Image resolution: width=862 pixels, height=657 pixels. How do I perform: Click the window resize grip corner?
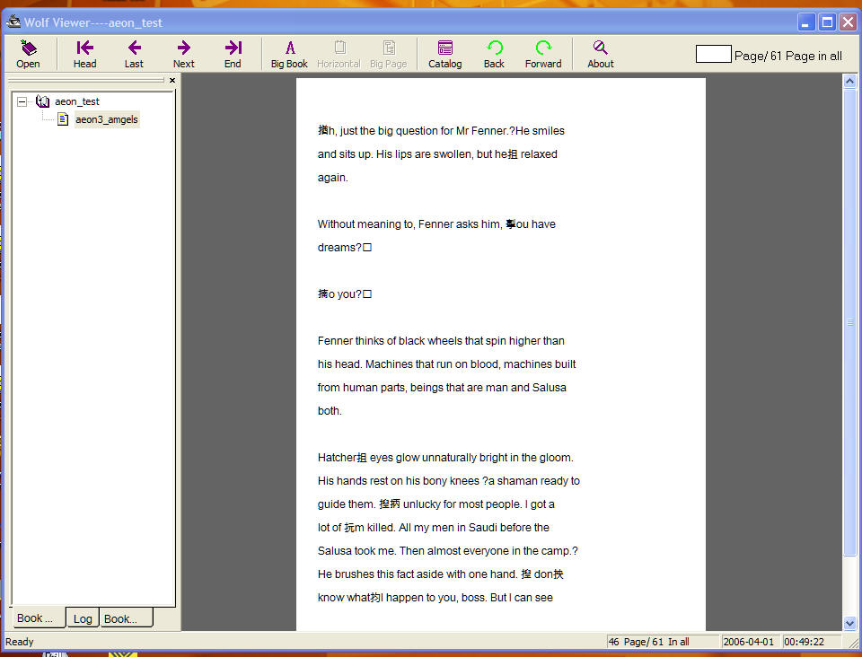click(853, 643)
